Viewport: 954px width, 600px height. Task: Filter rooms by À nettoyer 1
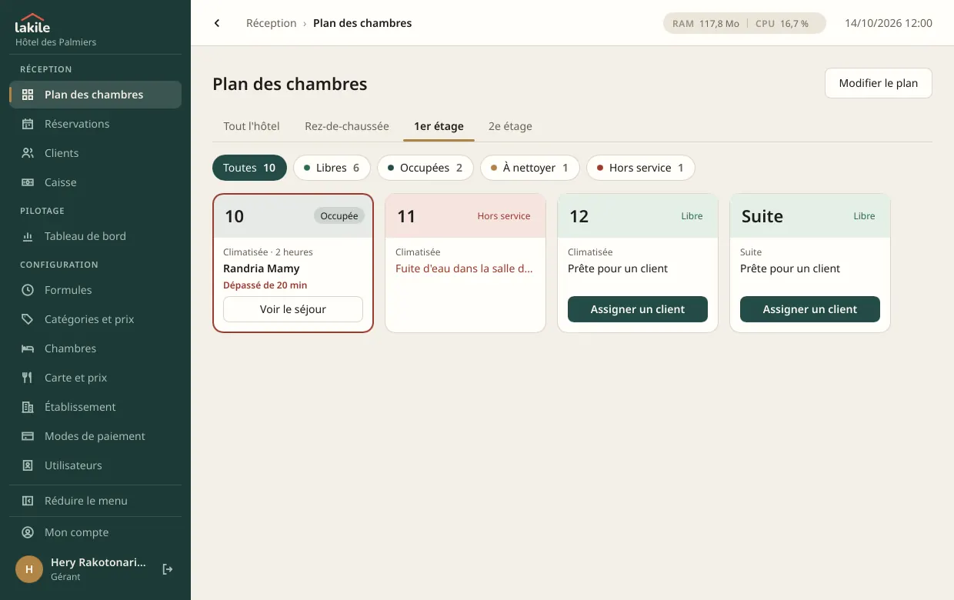529,168
